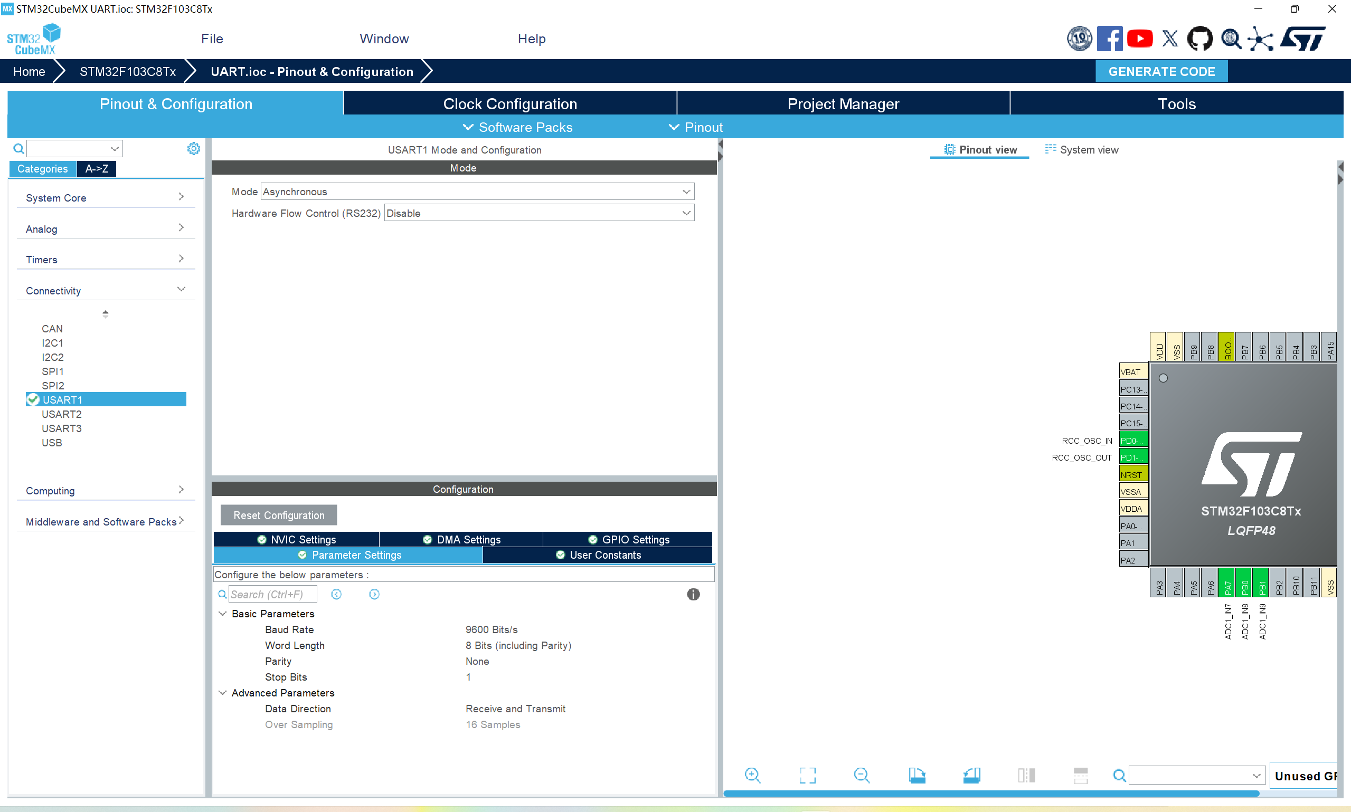Switch list to A->Z sorting
1351x812 pixels.
coord(96,168)
